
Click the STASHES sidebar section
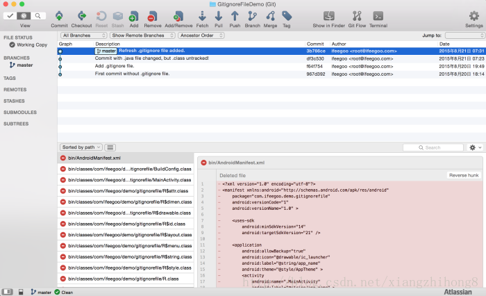pyautogui.click(x=14, y=101)
